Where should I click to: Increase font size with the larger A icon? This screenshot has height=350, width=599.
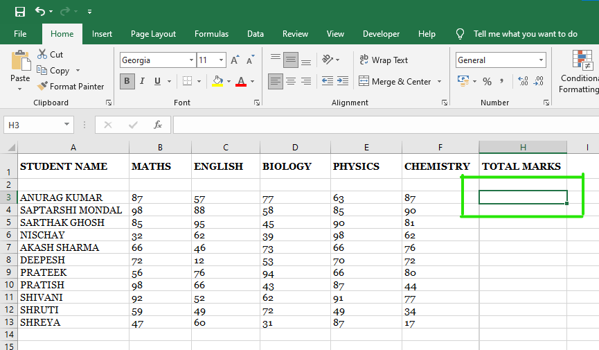(x=235, y=60)
